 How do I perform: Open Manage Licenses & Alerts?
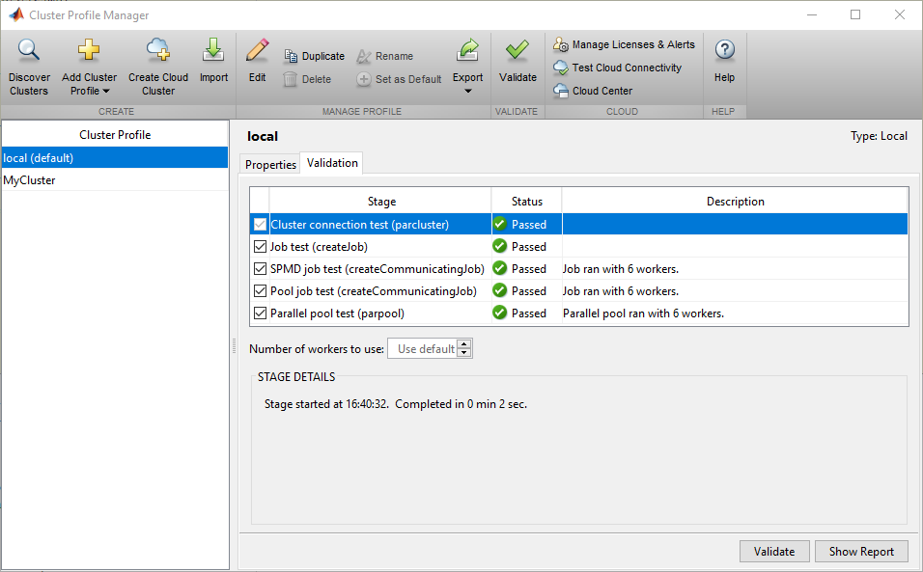(624, 43)
